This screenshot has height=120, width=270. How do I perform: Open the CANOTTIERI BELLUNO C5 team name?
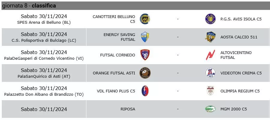tap(114, 19)
